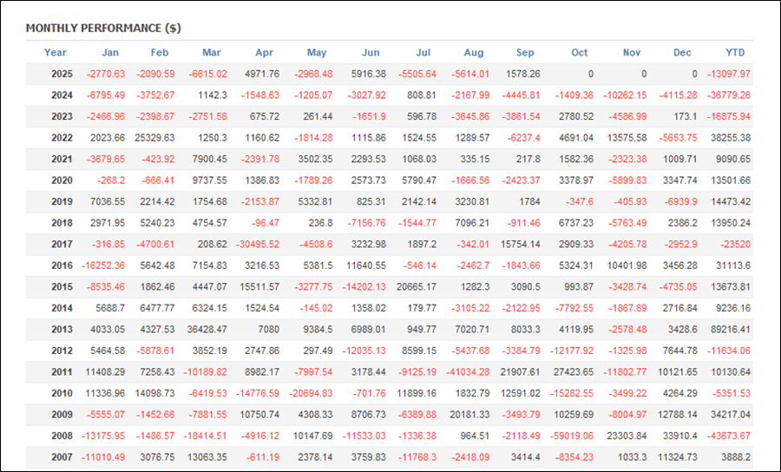Select the 2008 Oct loss -59019.06
Screen dimensions: 781x472
(570, 436)
